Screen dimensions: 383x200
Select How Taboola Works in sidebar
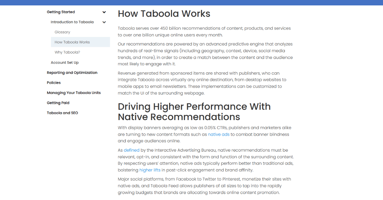80,42
